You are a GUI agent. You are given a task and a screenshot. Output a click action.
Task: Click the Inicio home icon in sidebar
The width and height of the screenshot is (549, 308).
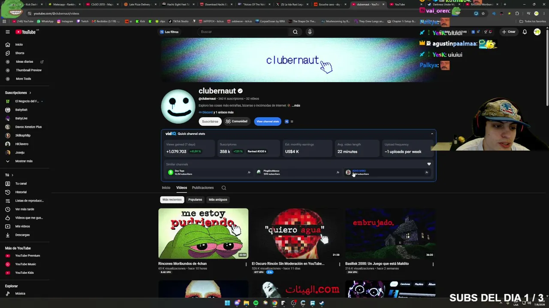[8, 44]
